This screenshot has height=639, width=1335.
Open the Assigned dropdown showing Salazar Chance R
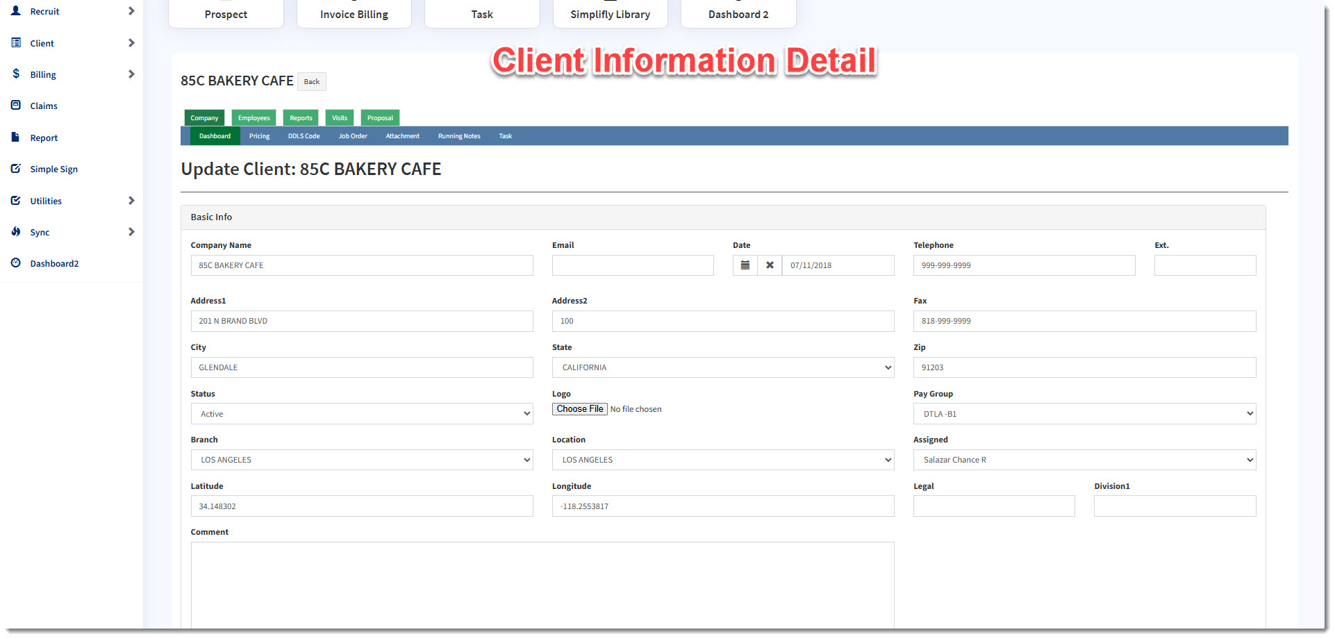1084,460
